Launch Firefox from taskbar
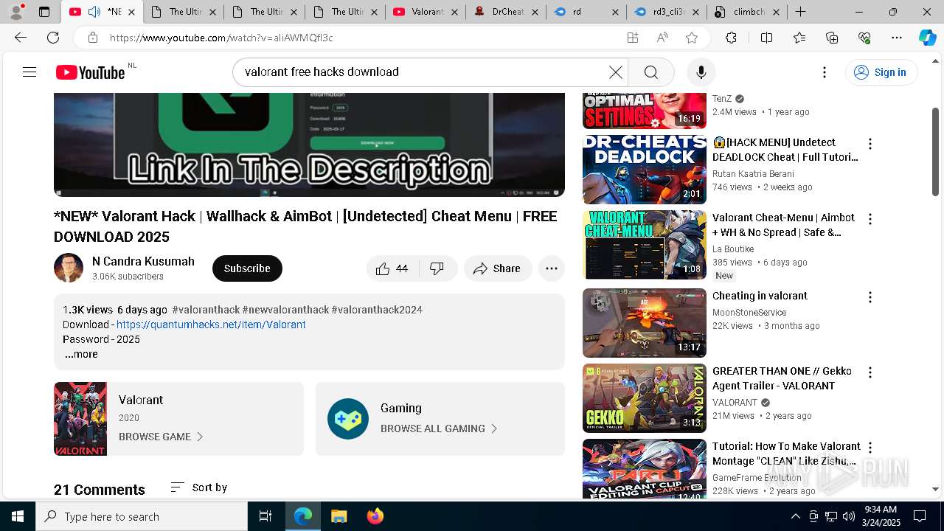944x531 pixels. point(375,516)
